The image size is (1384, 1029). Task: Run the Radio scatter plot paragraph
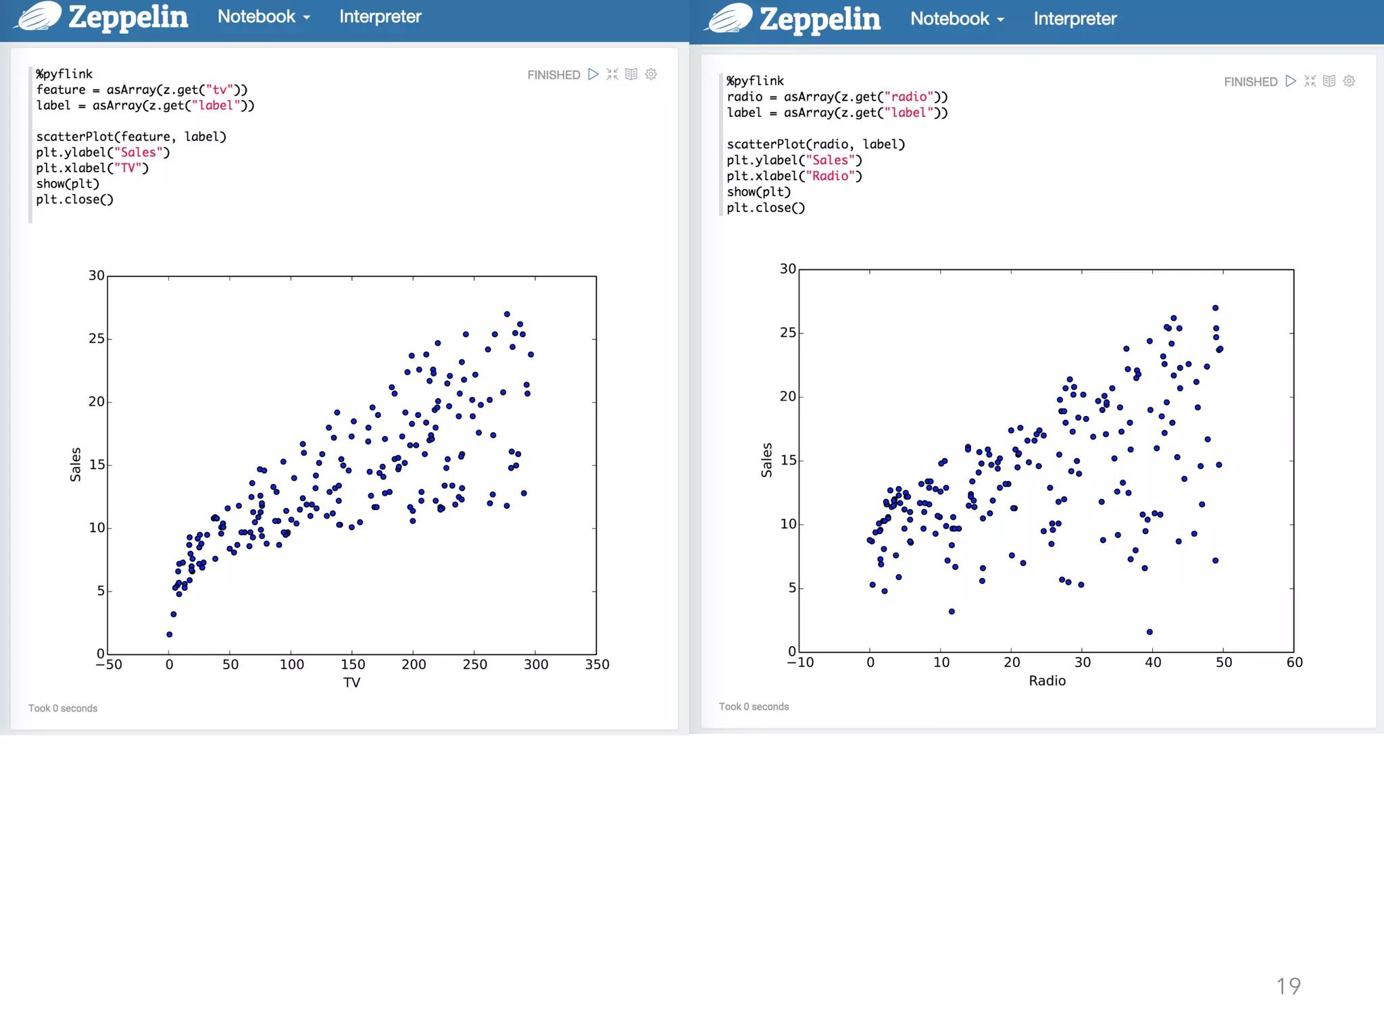click(x=1291, y=81)
